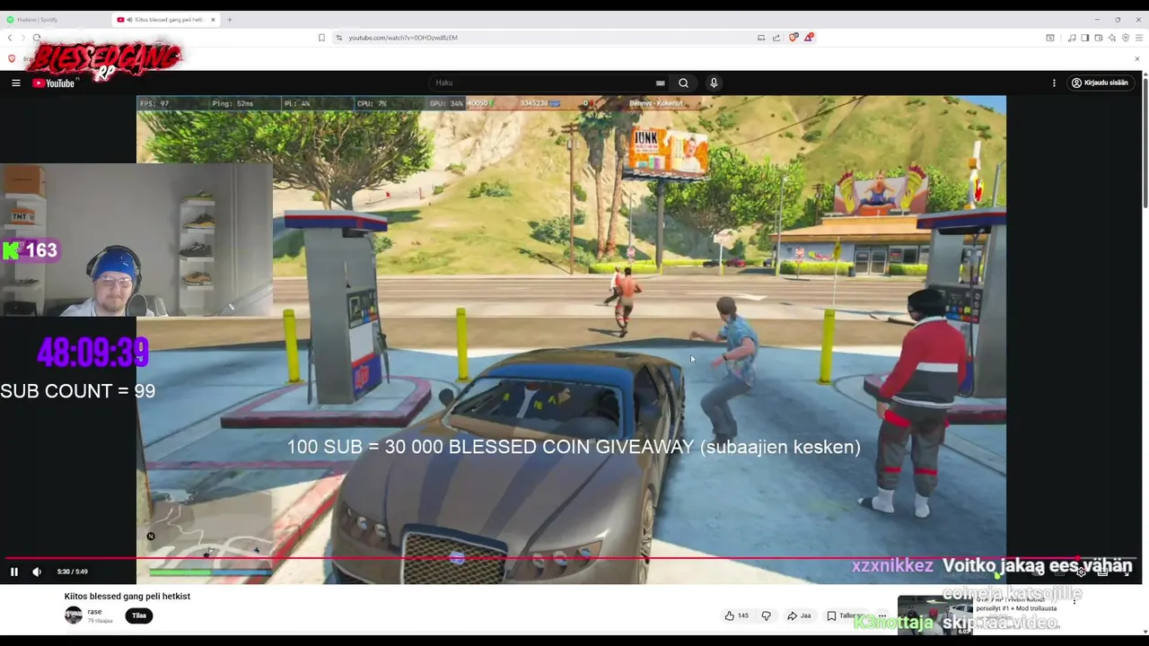Image resolution: width=1149 pixels, height=646 pixels.
Task: Toggle the browser sidebar panel
Action: pyautogui.click(x=1084, y=38)
